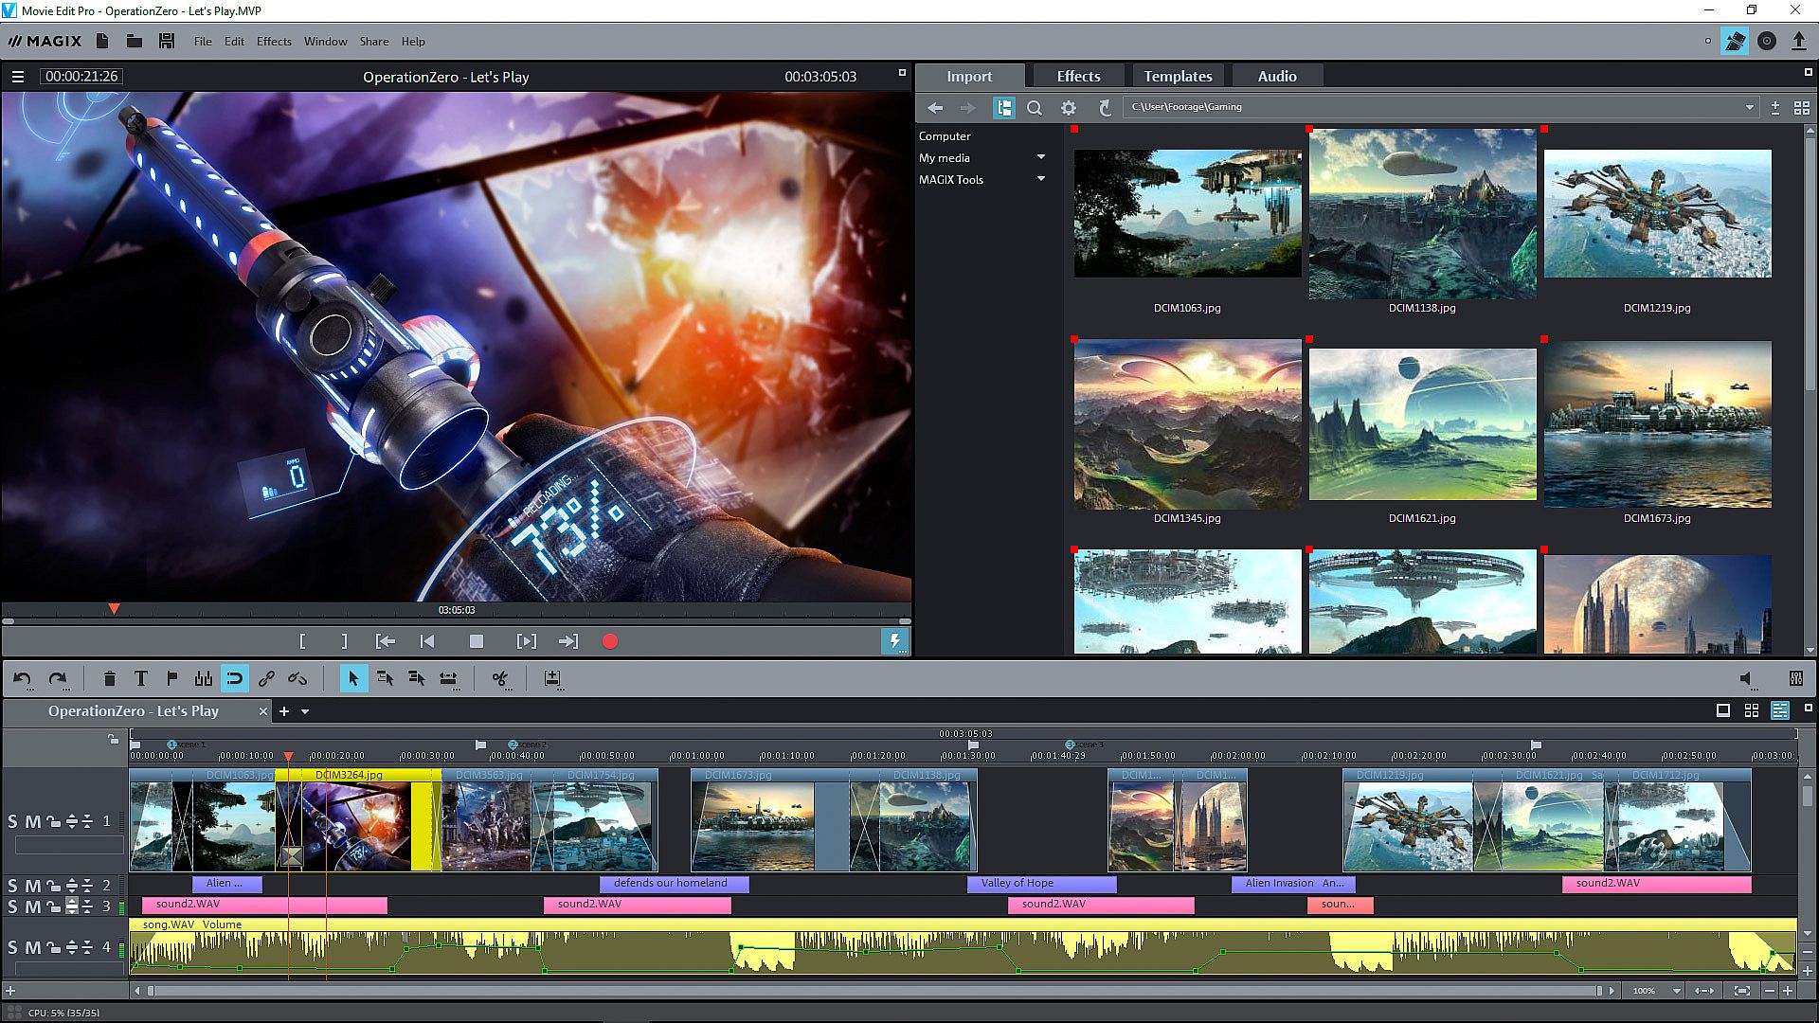Click the Insert mode icon in toolbar
1819x1023 pixels.
tap(552, 678)
